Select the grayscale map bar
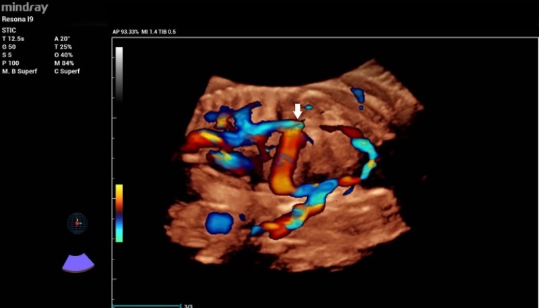This screenshot has height=308, width=539. tap(119, 73)
